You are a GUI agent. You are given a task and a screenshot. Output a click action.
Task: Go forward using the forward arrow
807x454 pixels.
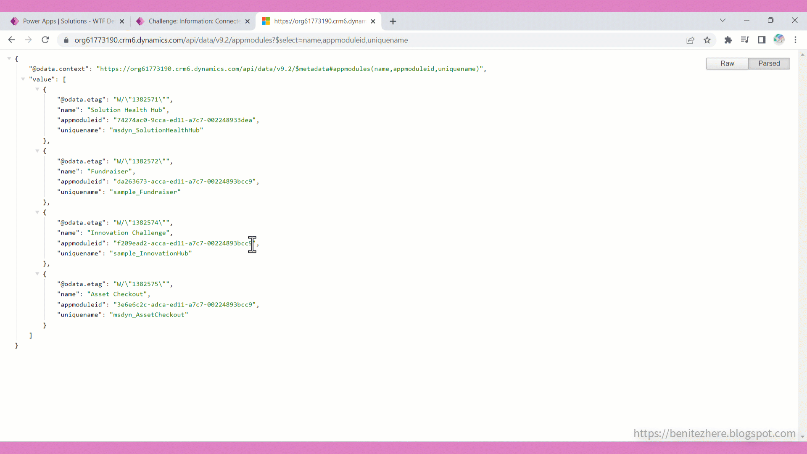point(28,40)
